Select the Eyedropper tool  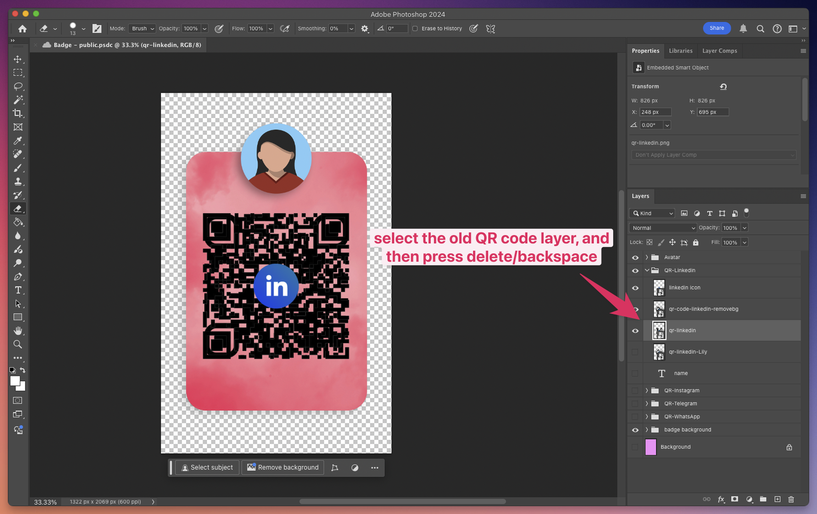18,140
